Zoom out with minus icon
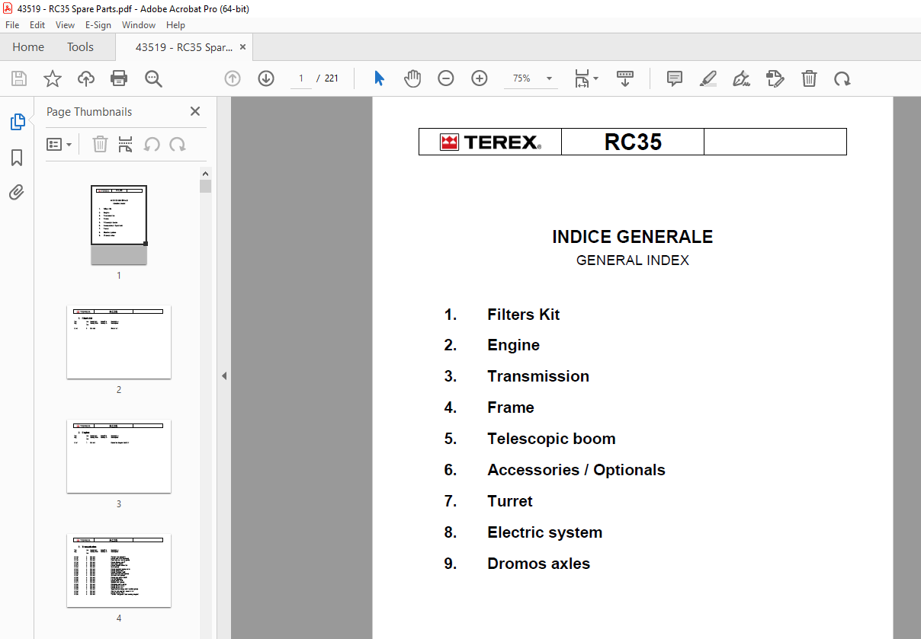 pos(446,78)
